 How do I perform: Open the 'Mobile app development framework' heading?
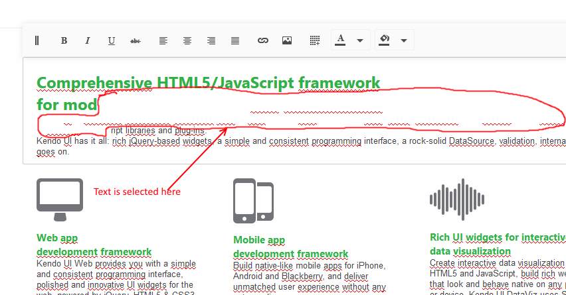point(290,247)
